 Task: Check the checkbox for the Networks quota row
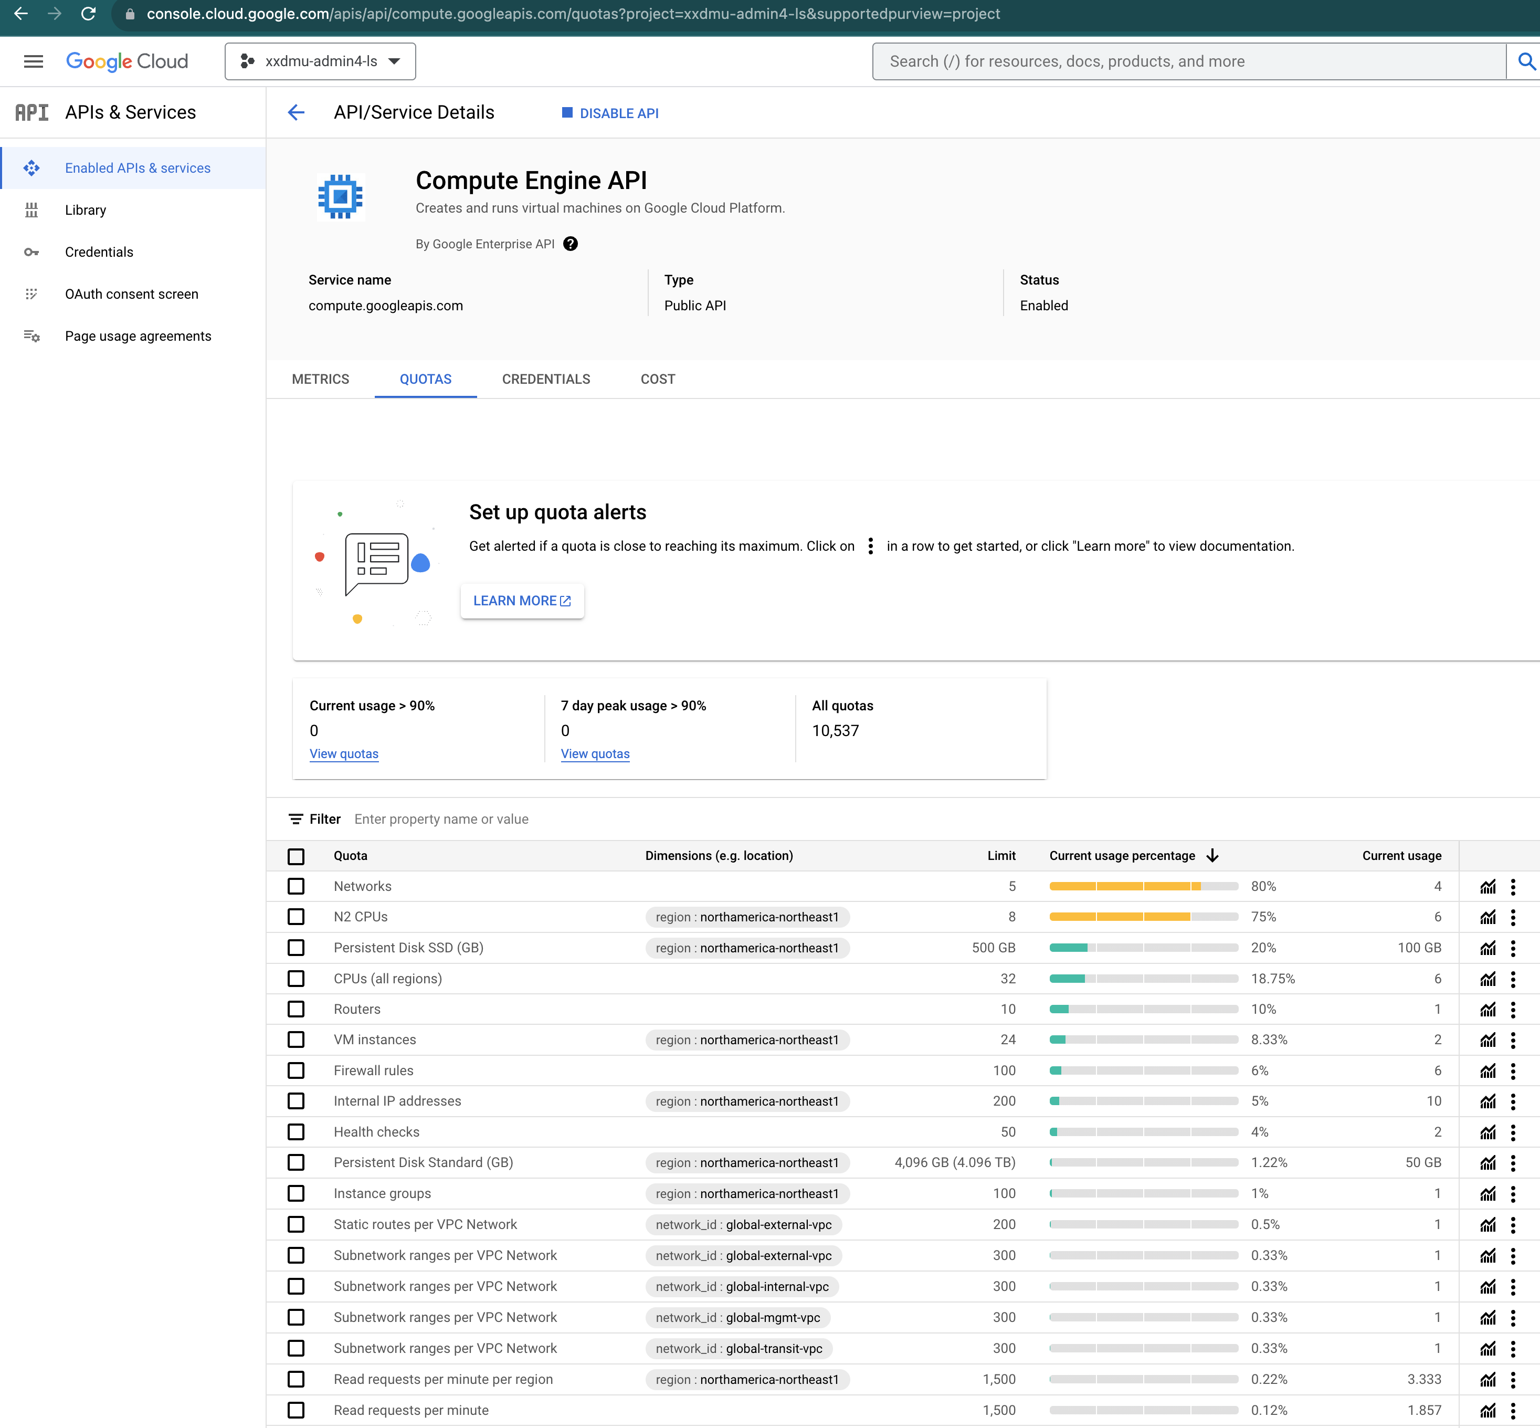296,886
